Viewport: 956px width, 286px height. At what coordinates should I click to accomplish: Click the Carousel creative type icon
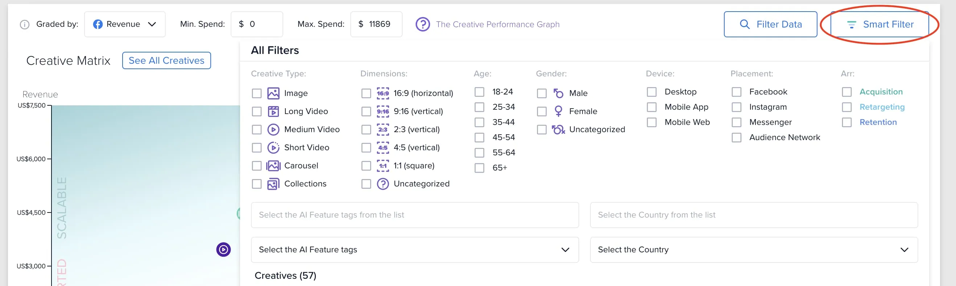pos(273,166)
